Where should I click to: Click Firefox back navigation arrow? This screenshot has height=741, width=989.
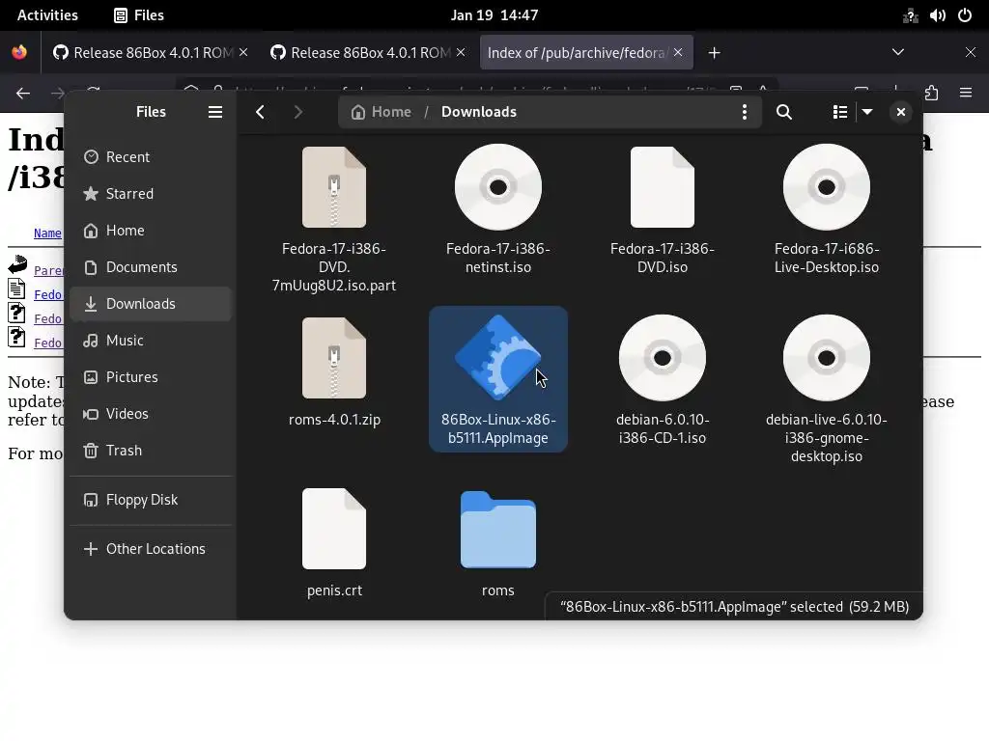point(23,94)
